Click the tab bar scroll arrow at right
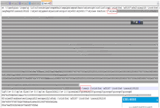 click(x=158, y=3)
